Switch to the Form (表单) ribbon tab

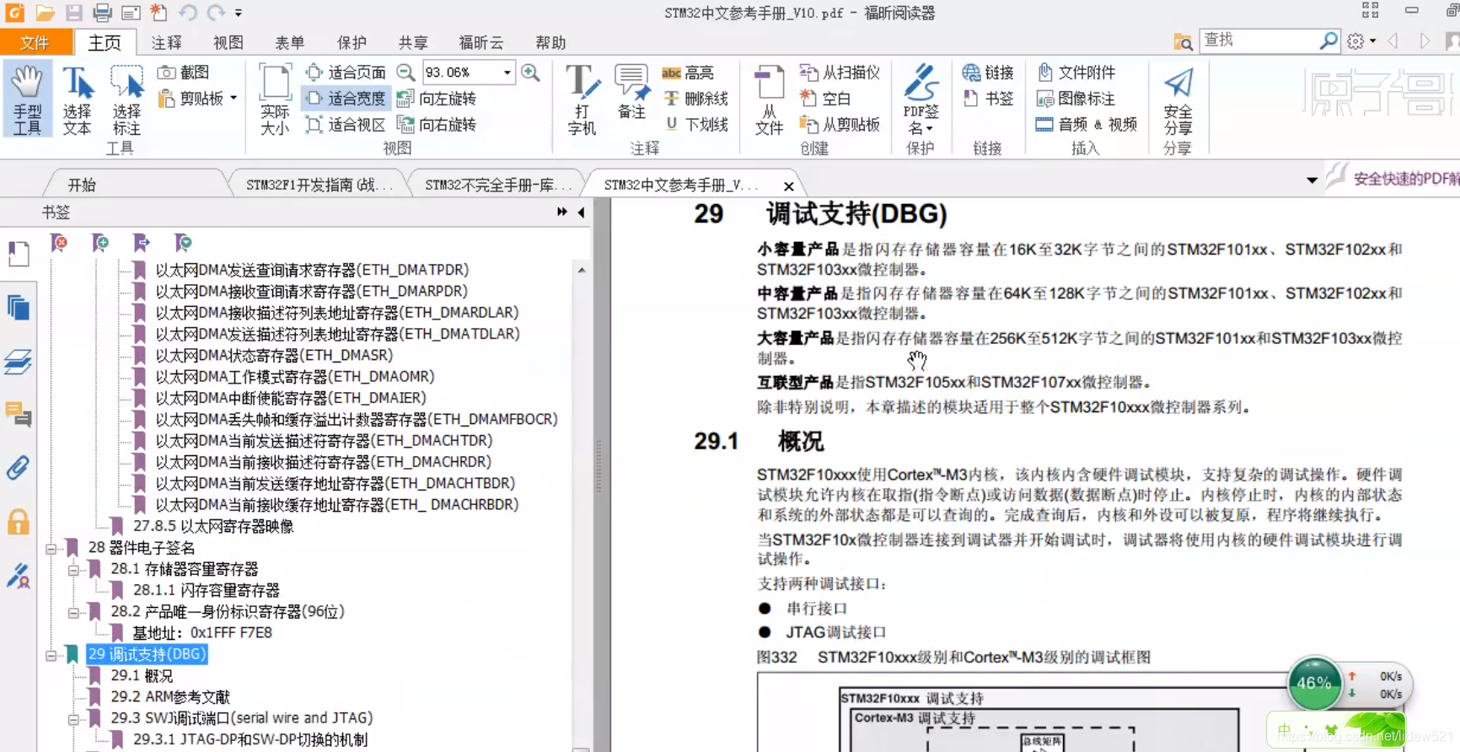pos(289,42)
